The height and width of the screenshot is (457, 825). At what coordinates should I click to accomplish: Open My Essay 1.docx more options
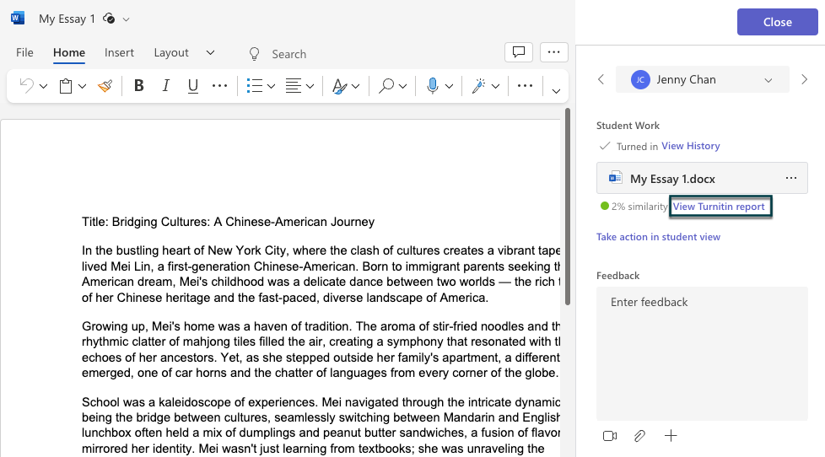pyautogui.click(x=790, y=178)
